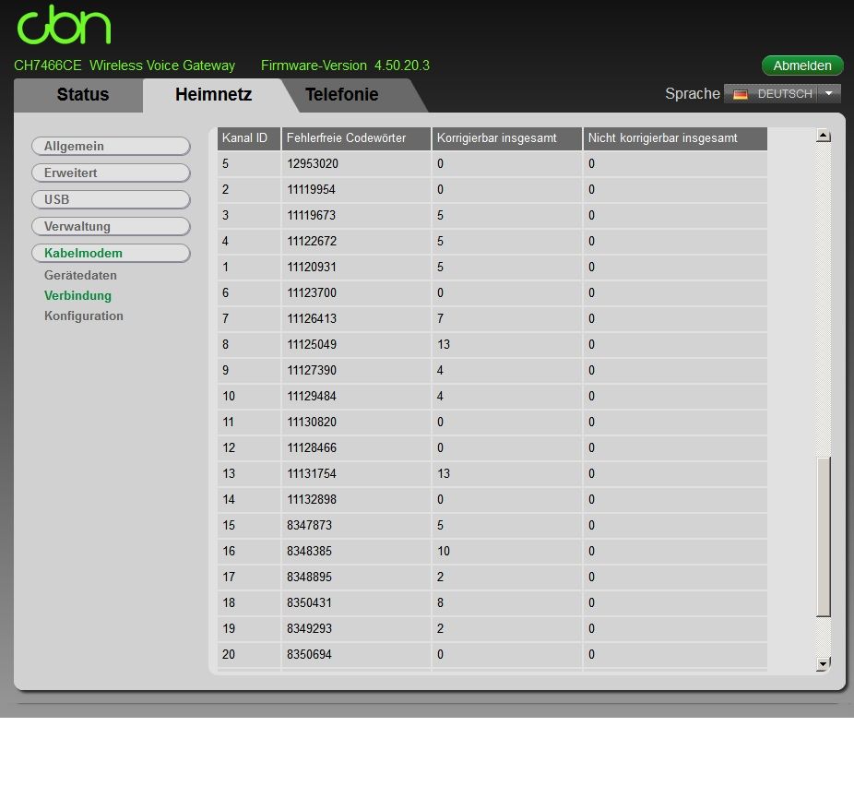The width and height of the screenshot is (854, 798).
Task: Click correctable count 13 in channel 13 row
Action: point(444,473)
